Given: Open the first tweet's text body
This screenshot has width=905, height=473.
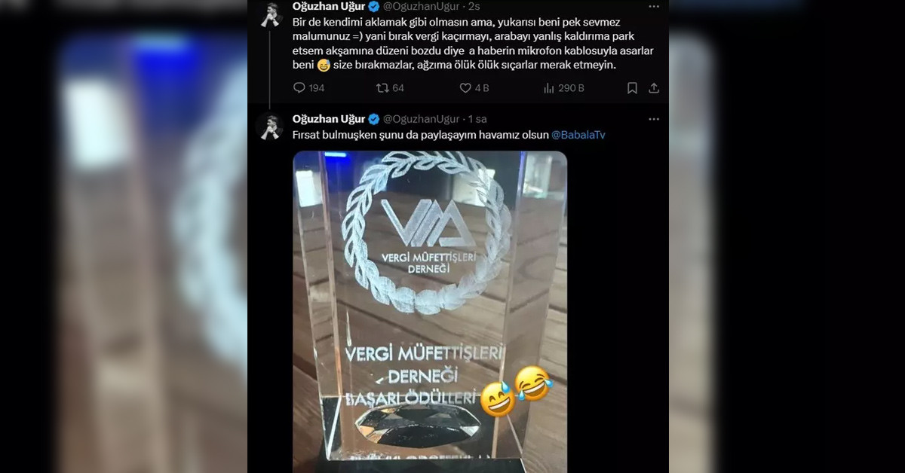Looking at the screenshot, I should click(x=472, y=44).
